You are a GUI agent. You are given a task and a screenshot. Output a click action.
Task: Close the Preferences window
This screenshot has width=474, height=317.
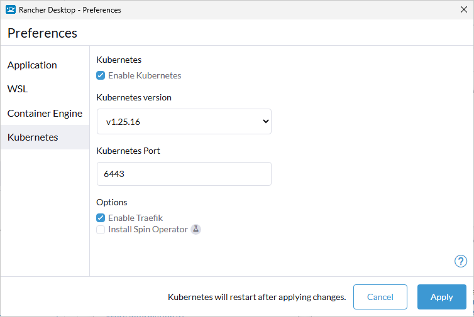click(x=463, y=9)
